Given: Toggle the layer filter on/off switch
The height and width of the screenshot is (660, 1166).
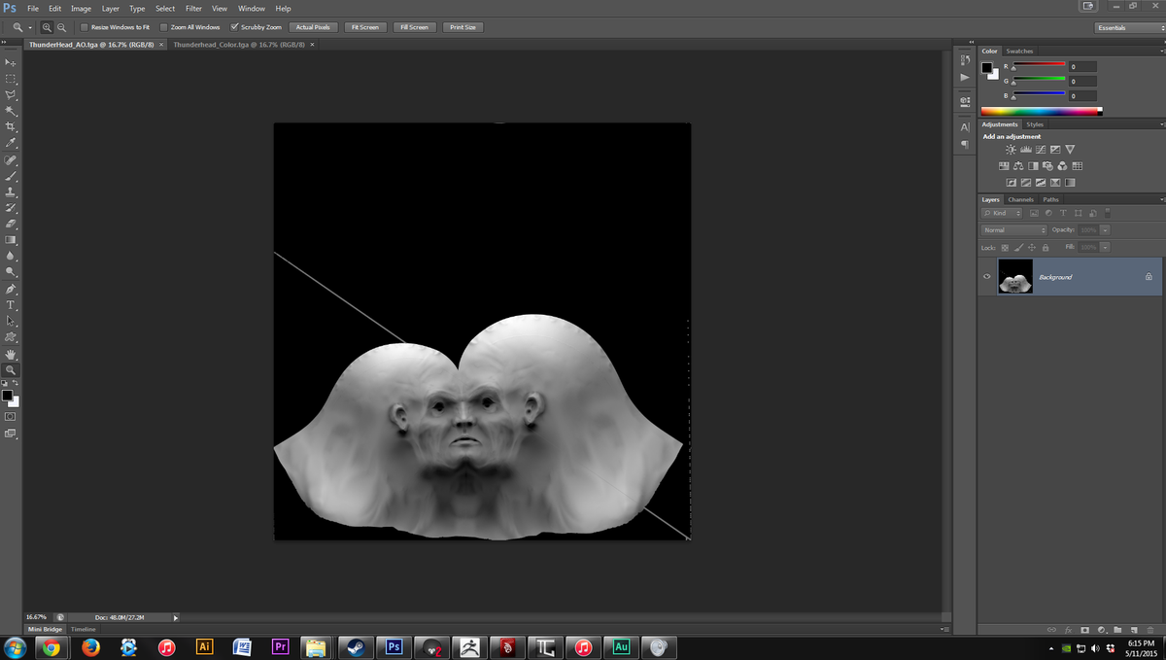Looking at the screenshot, I should point(1107,213).
